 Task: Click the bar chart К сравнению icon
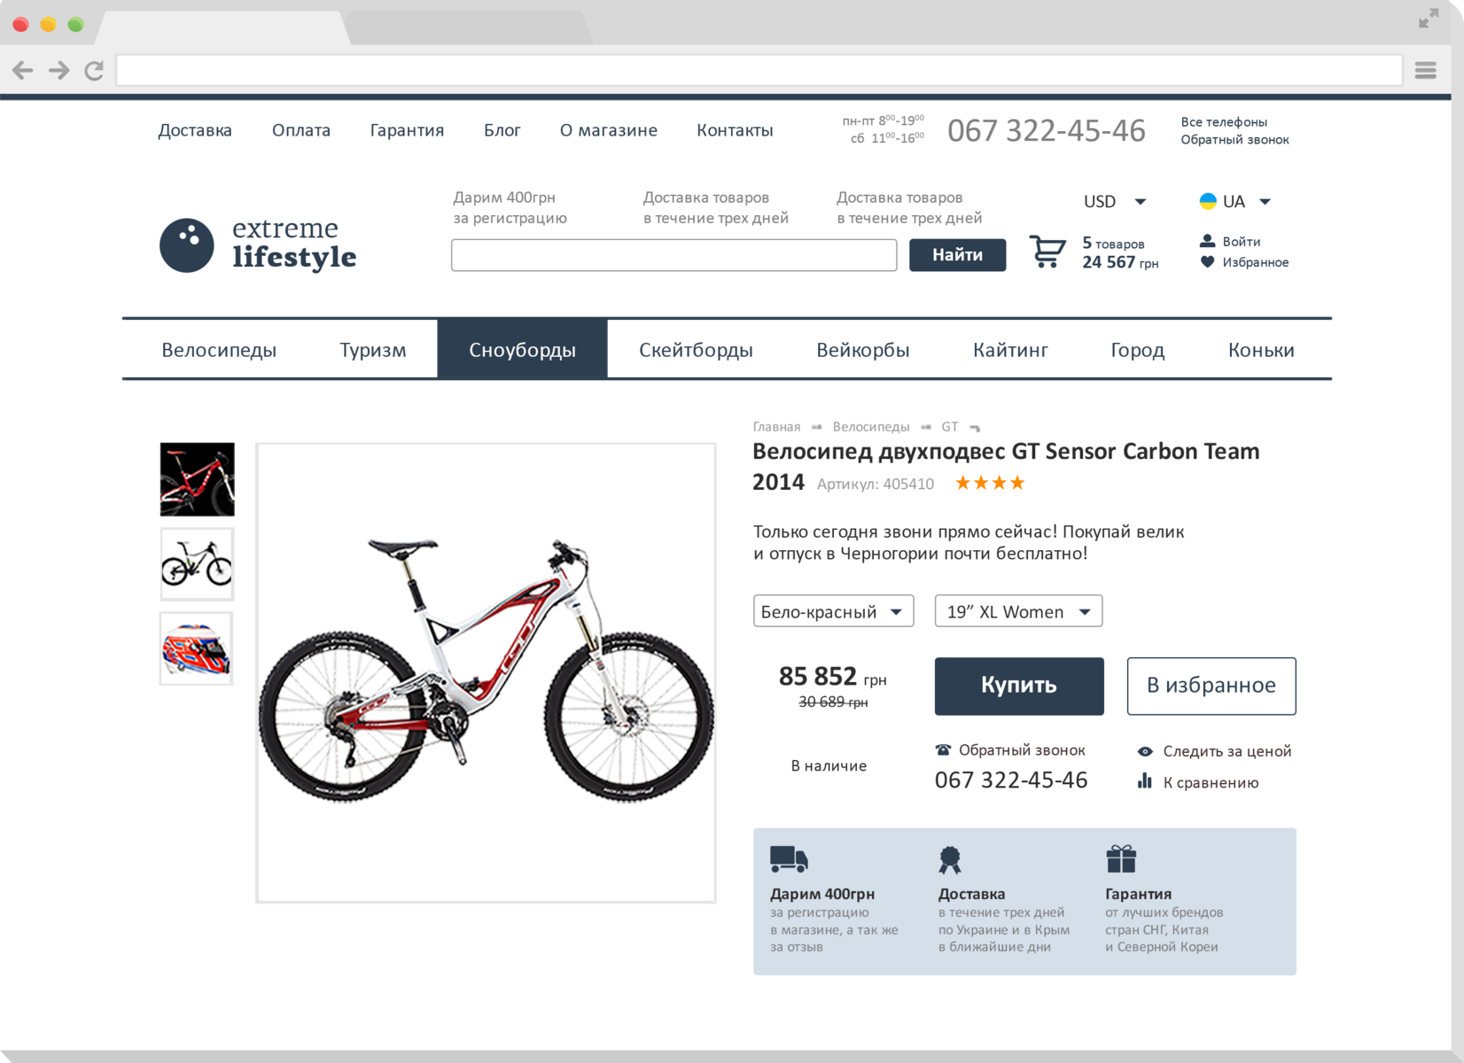1145,781
